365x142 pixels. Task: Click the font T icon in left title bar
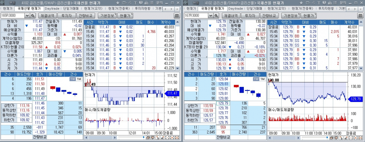[x=135, y=3]
